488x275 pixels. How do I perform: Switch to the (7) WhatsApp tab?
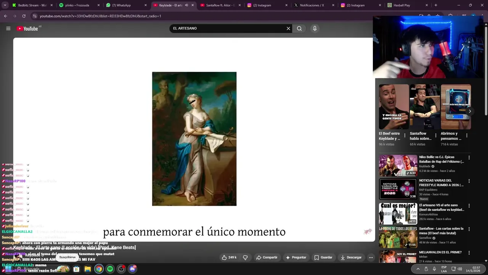point(121,5)
